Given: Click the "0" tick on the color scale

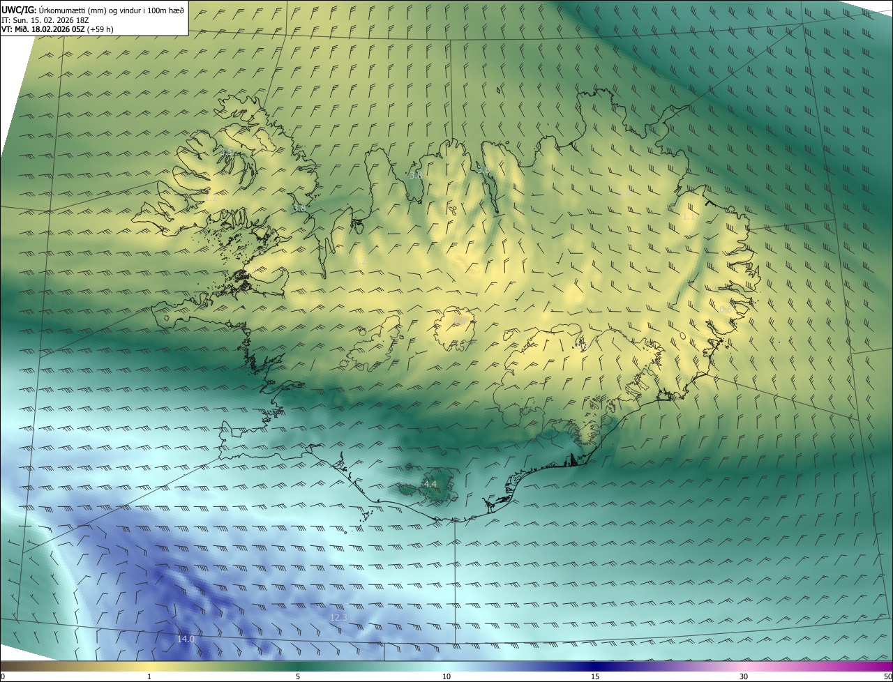Looking at the screenshot, I should (3, 677).
